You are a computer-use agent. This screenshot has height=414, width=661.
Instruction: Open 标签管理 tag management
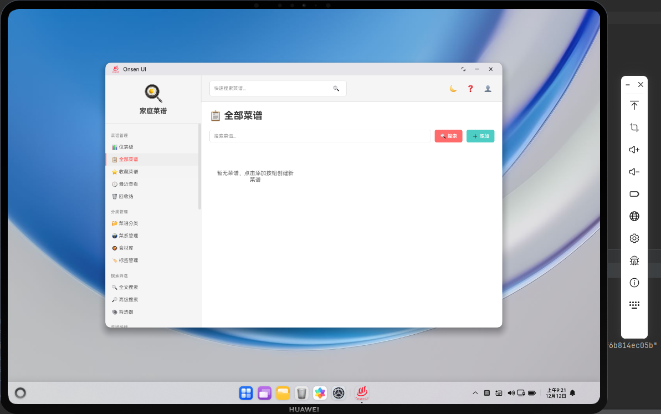click(x=127, y=260)
